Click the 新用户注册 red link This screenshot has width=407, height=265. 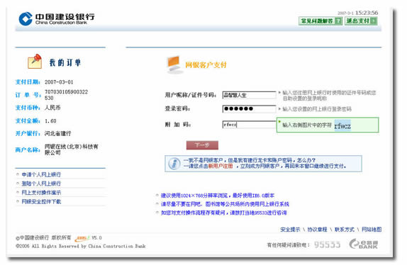click(x=221, y=167)
